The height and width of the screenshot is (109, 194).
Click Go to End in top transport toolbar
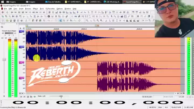(x=44, y=12)
